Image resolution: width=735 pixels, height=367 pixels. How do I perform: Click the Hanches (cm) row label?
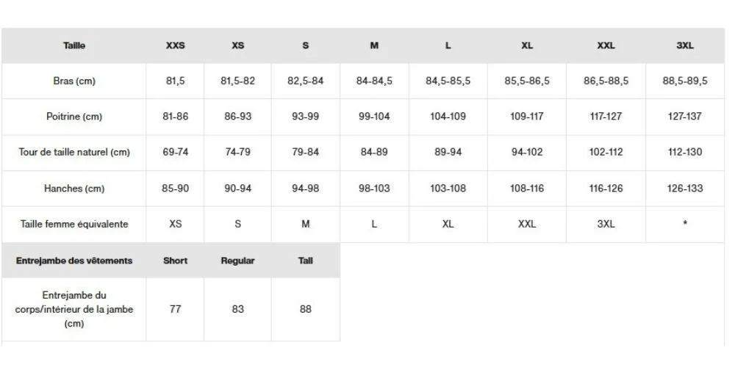click(x=74, y=189)
